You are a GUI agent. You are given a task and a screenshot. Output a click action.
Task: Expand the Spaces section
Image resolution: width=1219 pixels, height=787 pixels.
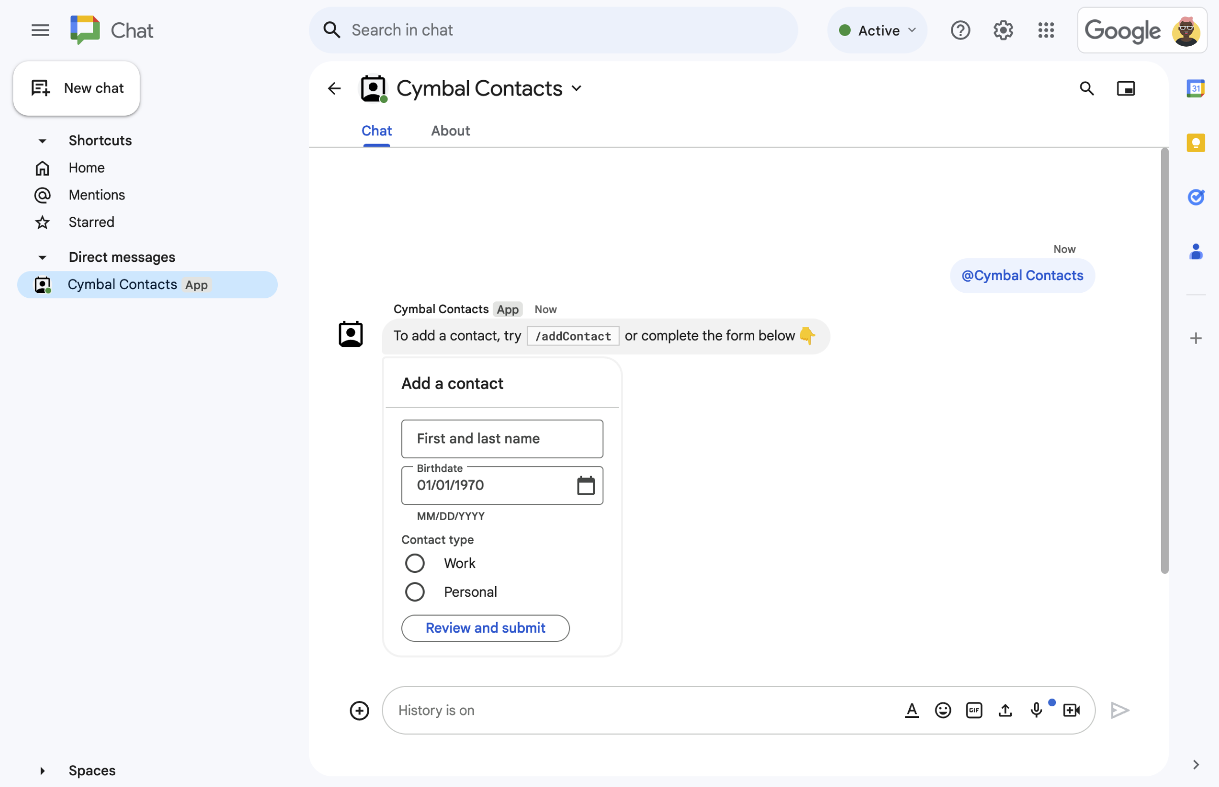pyautogui.click(x=42, y=769)
